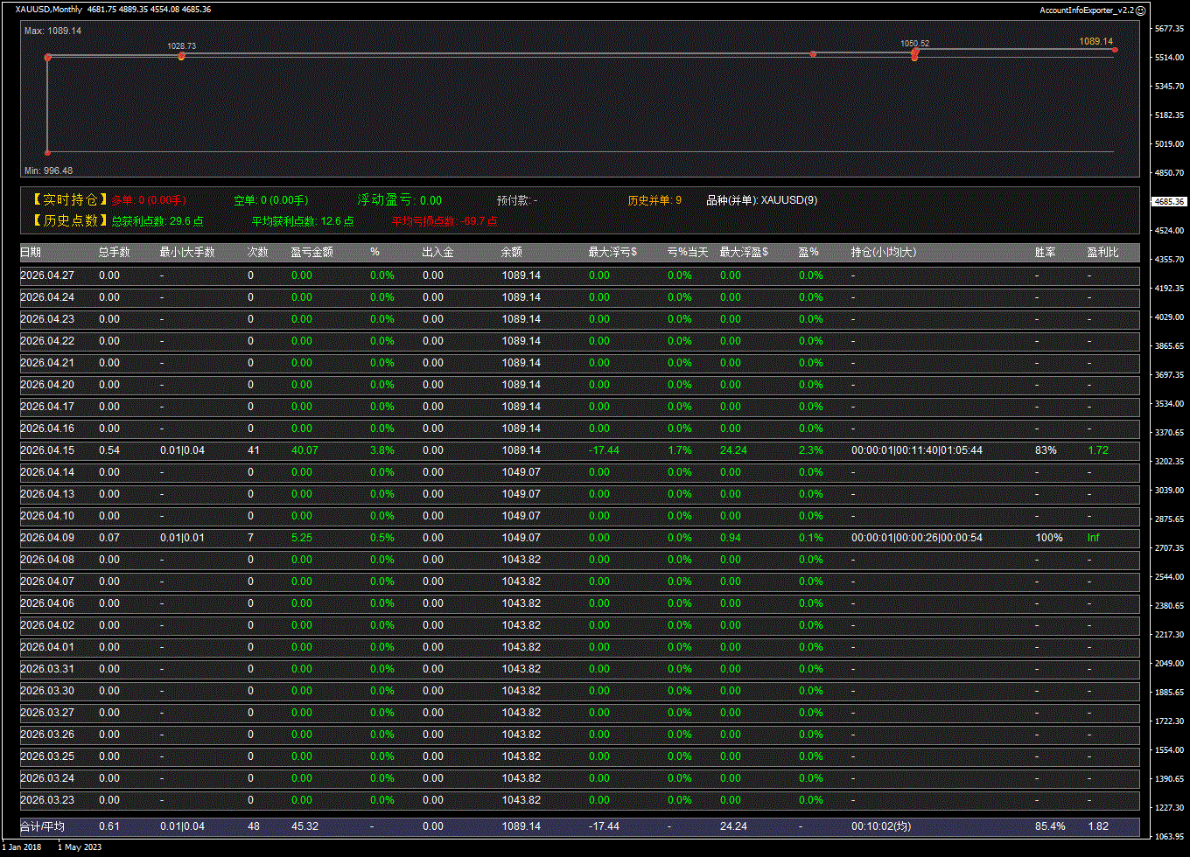1190x857 pixels.
Task: Click the 合计/平均 summary row label
Action: point(42,826)
